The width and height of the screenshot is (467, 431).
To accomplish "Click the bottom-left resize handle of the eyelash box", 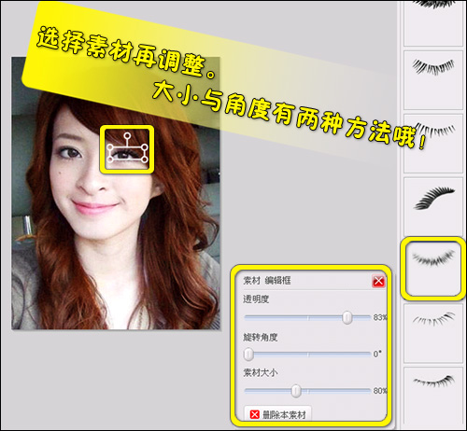I will click(x=110, y=160).
